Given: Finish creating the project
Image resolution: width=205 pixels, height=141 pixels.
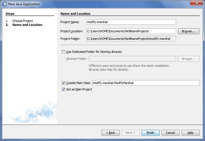Looking at the screenshot, I should pos(151,133).
